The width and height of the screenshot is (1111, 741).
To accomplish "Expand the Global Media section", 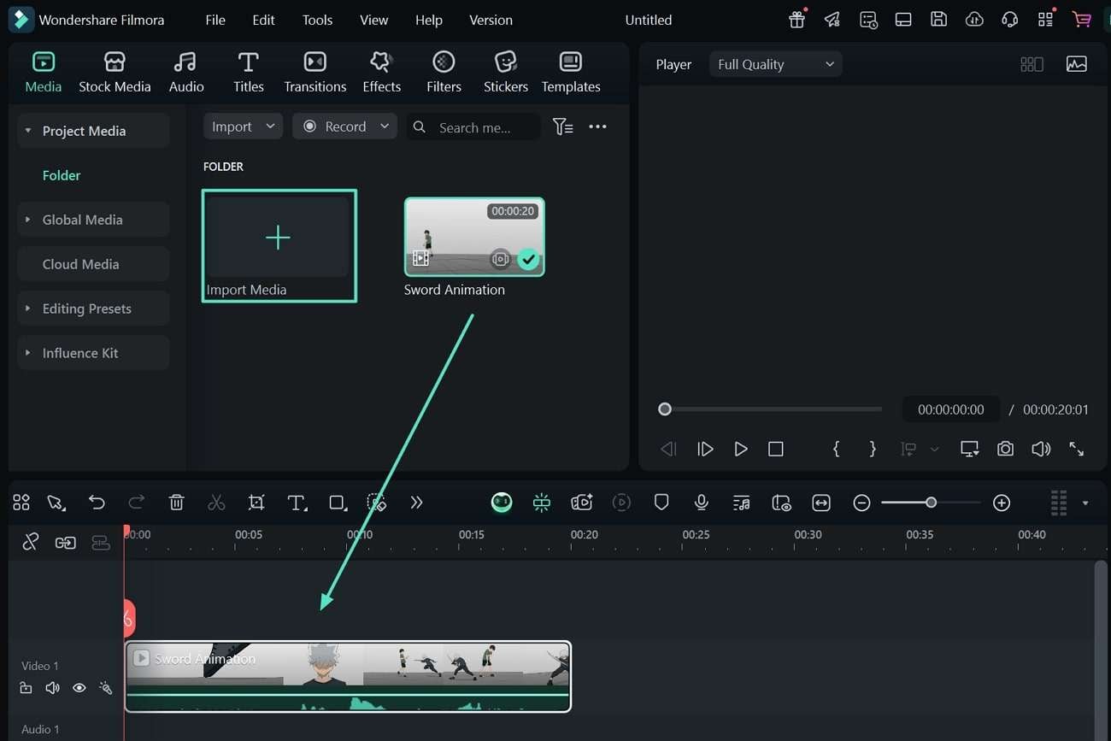I will tap(93, 220).
